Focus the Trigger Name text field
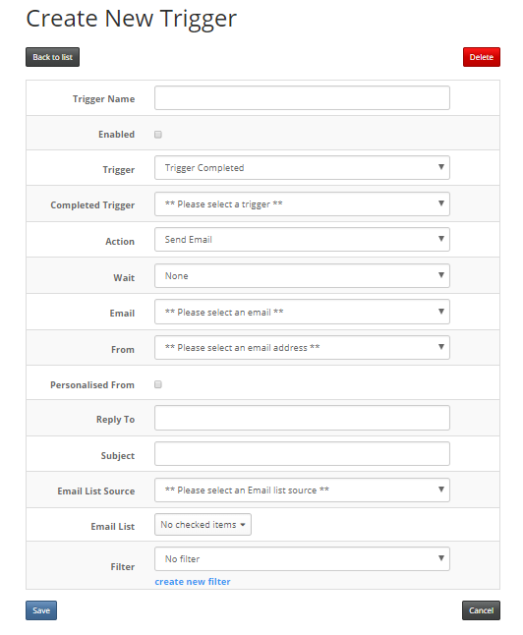 (302, 97)
